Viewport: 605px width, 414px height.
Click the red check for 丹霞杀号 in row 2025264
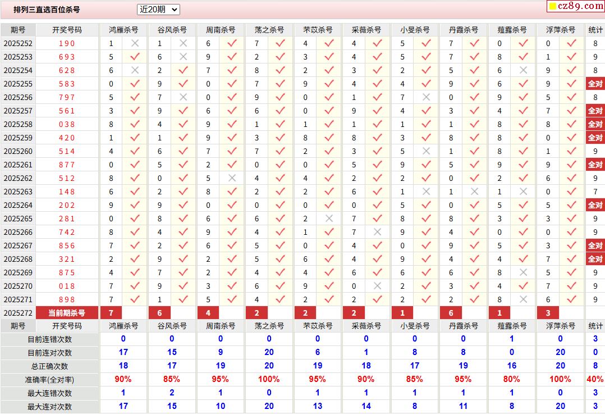point(475,205)
